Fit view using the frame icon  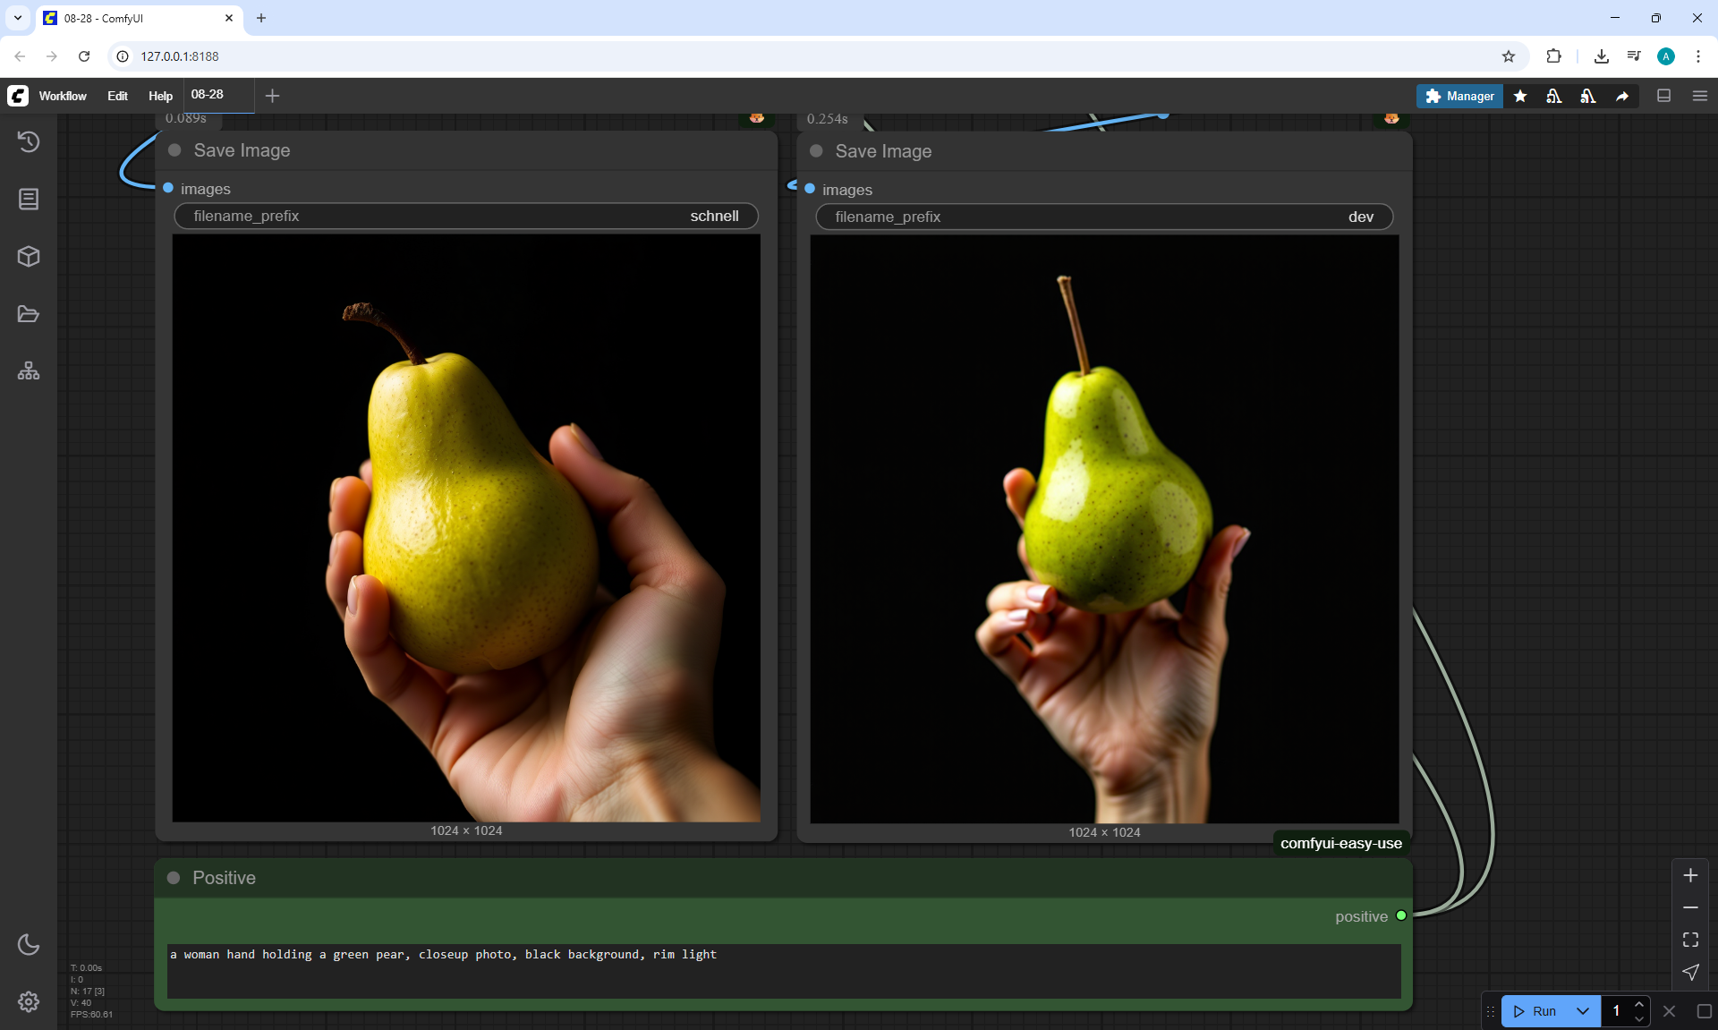[x=1690, y=940]
